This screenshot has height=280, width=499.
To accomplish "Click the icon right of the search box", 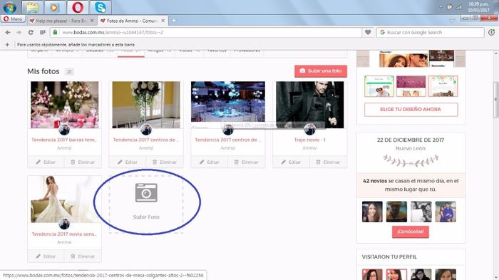I will coord(491,33).
